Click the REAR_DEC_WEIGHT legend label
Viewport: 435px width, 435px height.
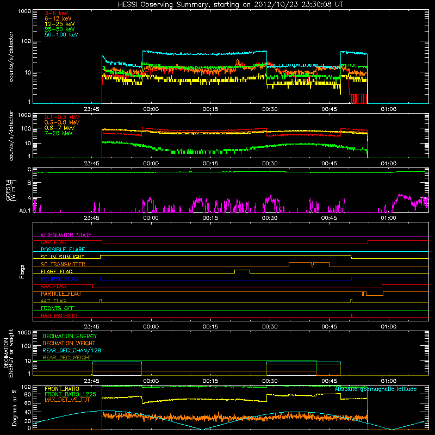coord(67,358)
